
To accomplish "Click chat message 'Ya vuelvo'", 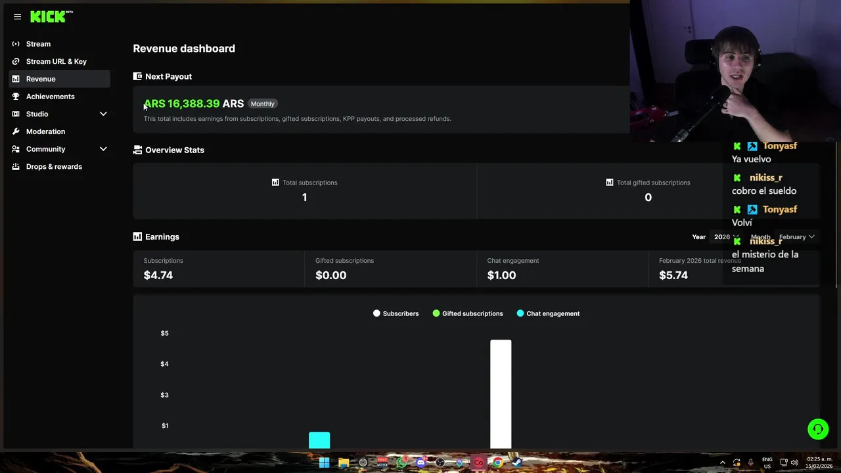I will [x=751, y=159].
